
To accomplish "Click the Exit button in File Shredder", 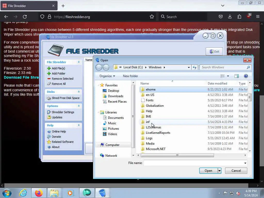I will [x=214, y=52].
